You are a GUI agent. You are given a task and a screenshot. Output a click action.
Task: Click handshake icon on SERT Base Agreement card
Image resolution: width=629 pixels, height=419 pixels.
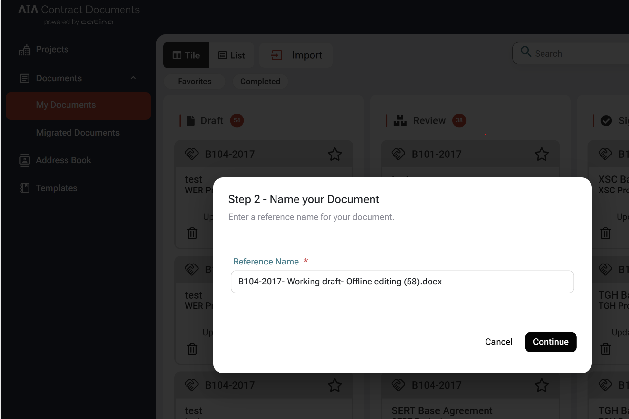[x=398, y=385]
